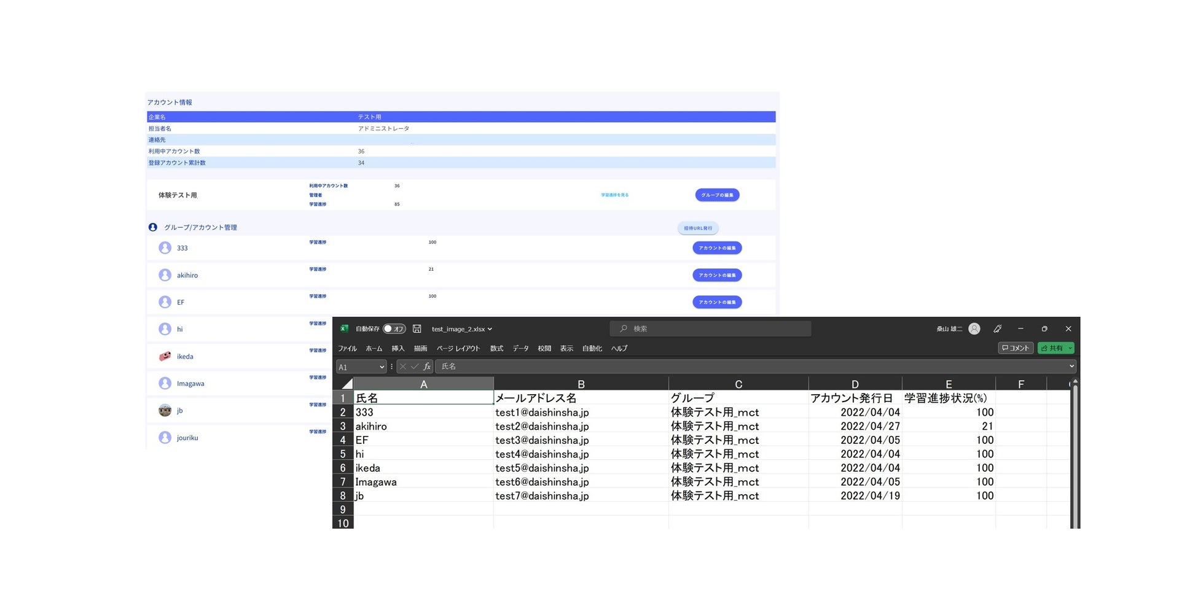Click the avatar icon beside EF

point(165,302)
